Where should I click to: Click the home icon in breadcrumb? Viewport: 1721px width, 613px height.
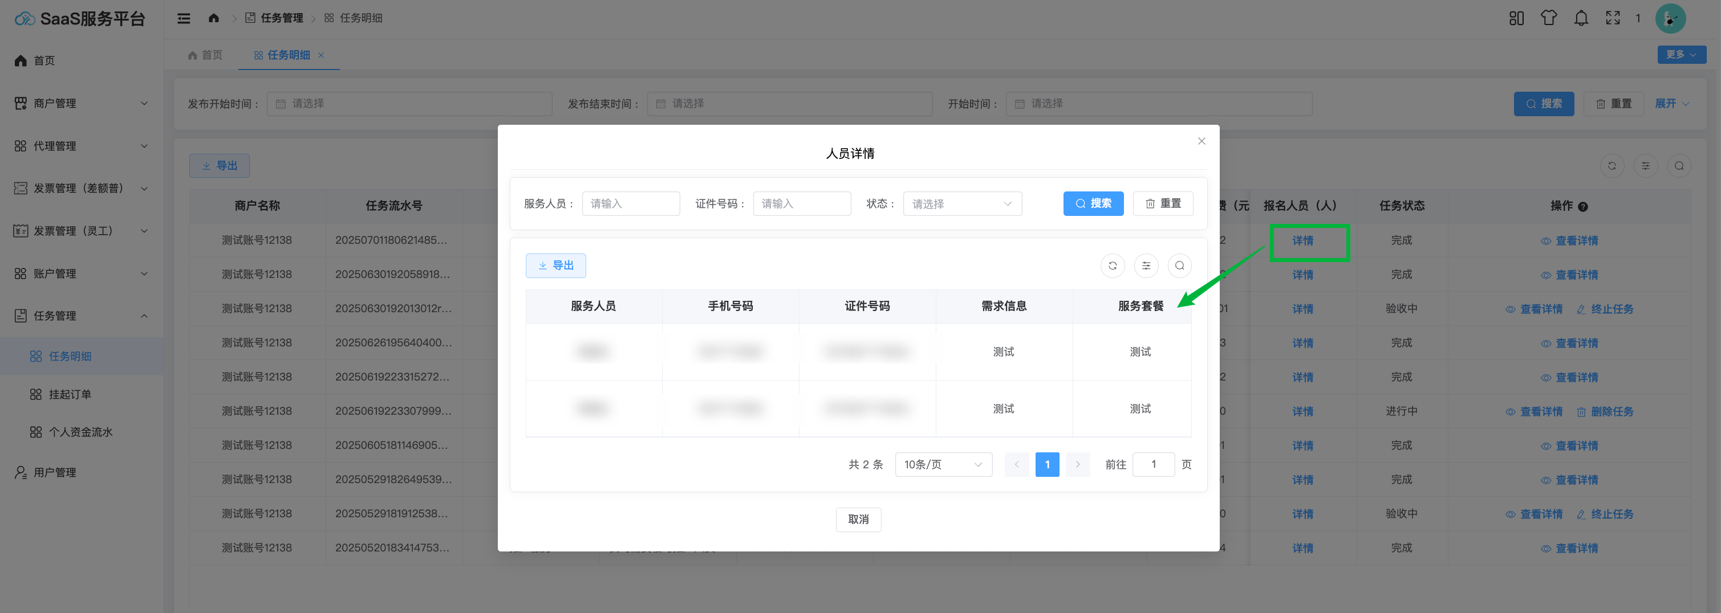(x=214, y=18)
